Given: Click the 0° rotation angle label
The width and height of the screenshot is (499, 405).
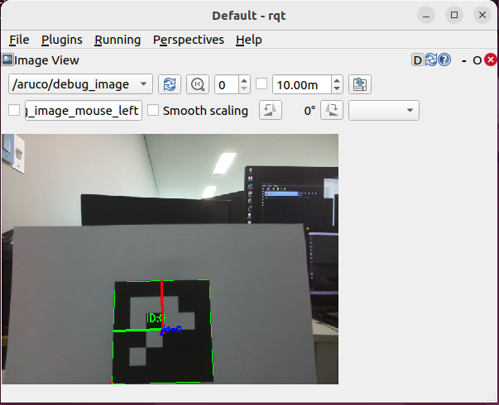Looking at the screenshot, I should [309, 111].
